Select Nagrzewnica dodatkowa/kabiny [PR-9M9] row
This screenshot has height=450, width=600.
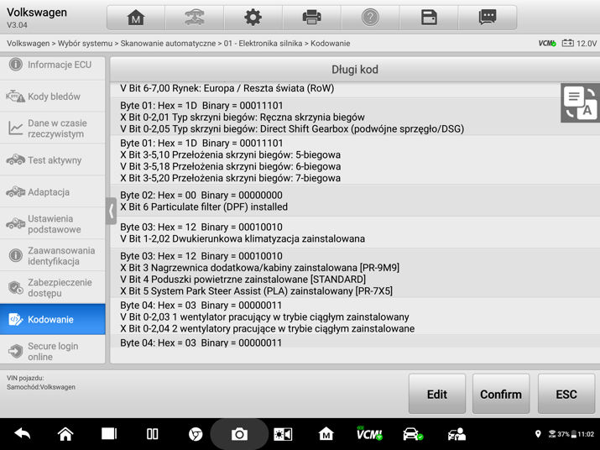[x=260, y=268]
